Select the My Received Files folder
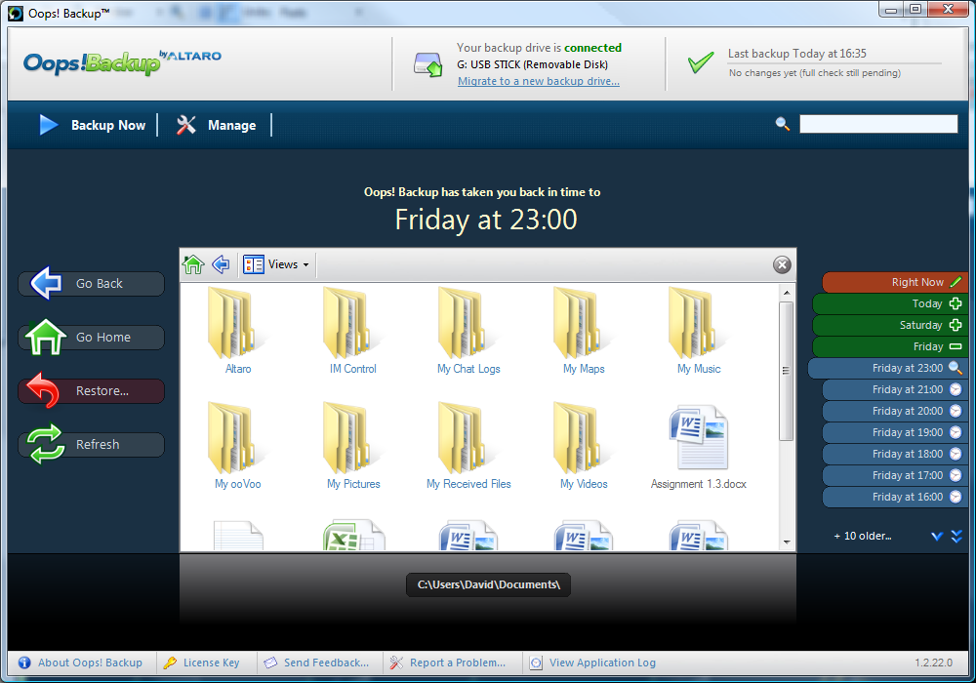The height and width of the screenshot is (683, 976). point(468,446)
